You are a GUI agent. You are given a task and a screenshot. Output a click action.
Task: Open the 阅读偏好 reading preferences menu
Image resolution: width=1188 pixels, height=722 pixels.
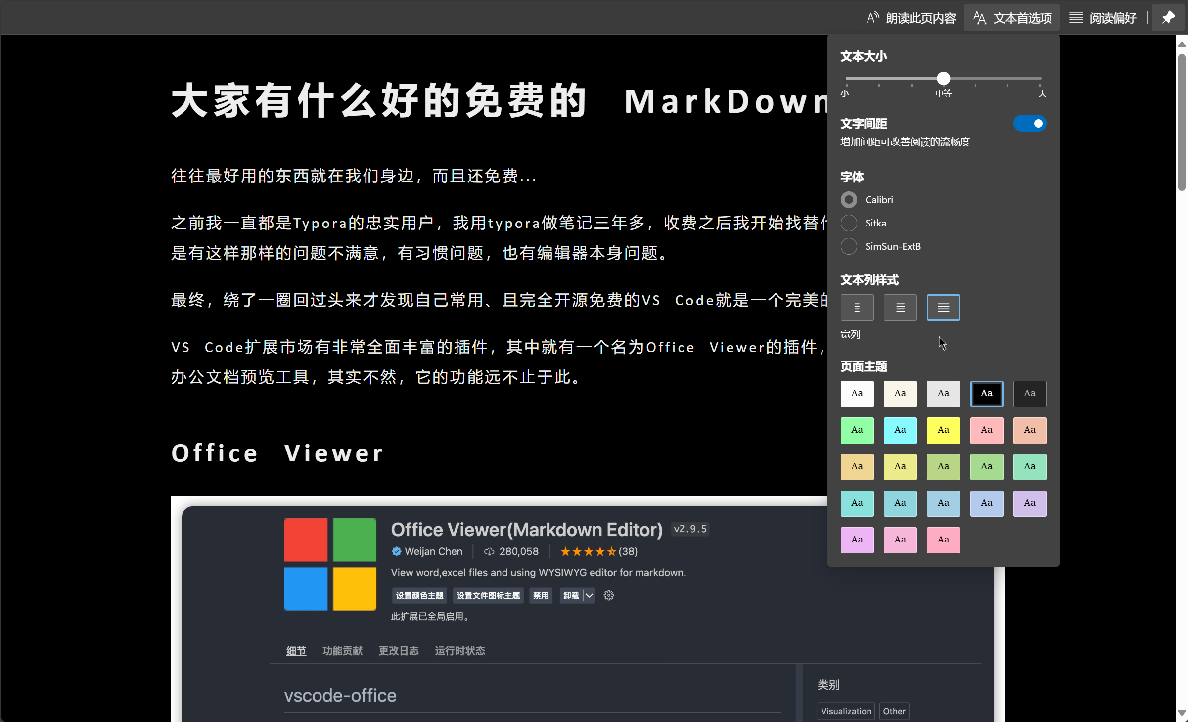1103,18
